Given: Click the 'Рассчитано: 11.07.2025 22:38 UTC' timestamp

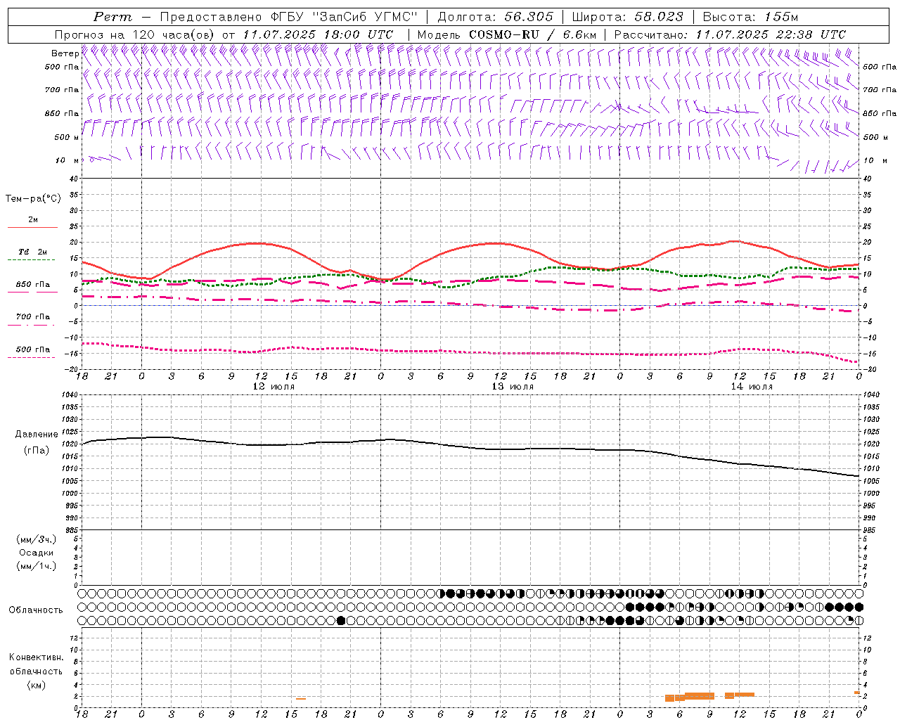Looking at the screenshot, I should tap(730, 34).
